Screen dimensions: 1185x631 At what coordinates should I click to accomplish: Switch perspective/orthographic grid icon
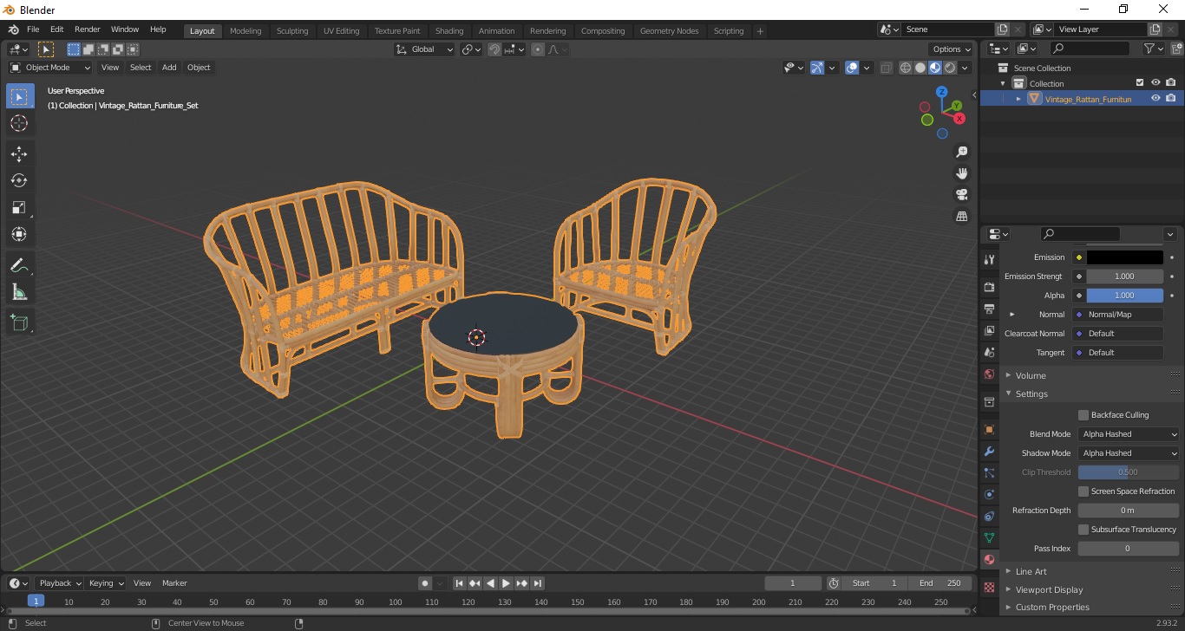pyautogui.click(x=962, y=216)
